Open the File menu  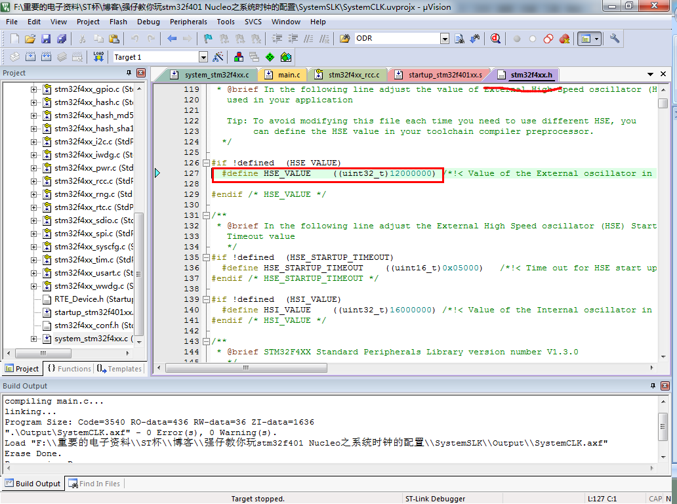(x=12, y=22)
